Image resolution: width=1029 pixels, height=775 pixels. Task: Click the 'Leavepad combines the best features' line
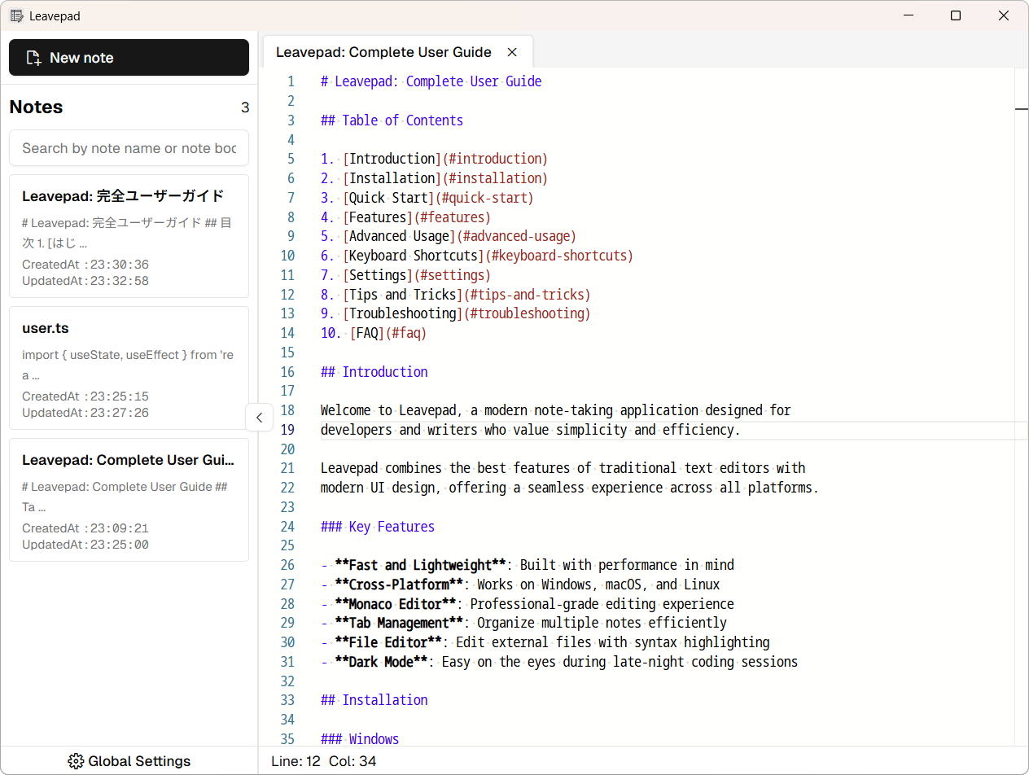tap(563, 468)
